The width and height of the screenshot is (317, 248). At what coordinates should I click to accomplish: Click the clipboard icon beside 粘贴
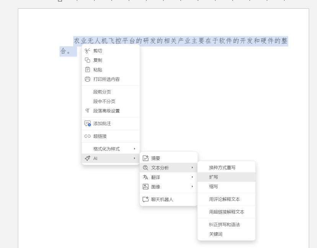pyautogui.click(x=87, y=69)
